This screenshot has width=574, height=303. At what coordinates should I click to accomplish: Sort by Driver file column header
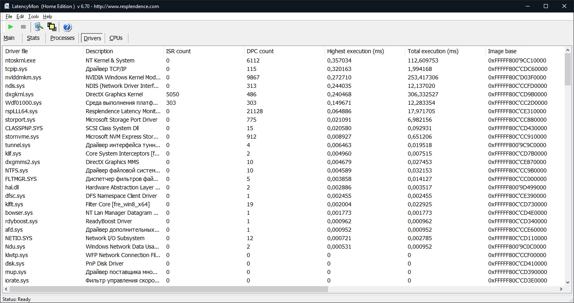43,51
